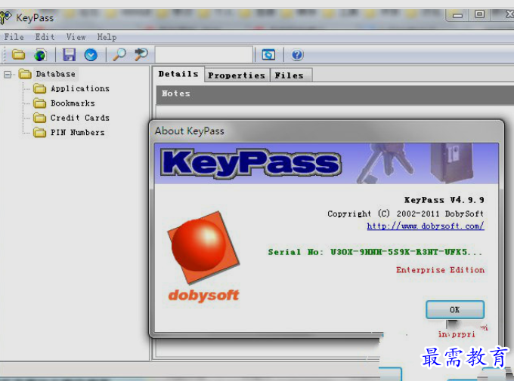Select the Database root folder

(55, 74)
